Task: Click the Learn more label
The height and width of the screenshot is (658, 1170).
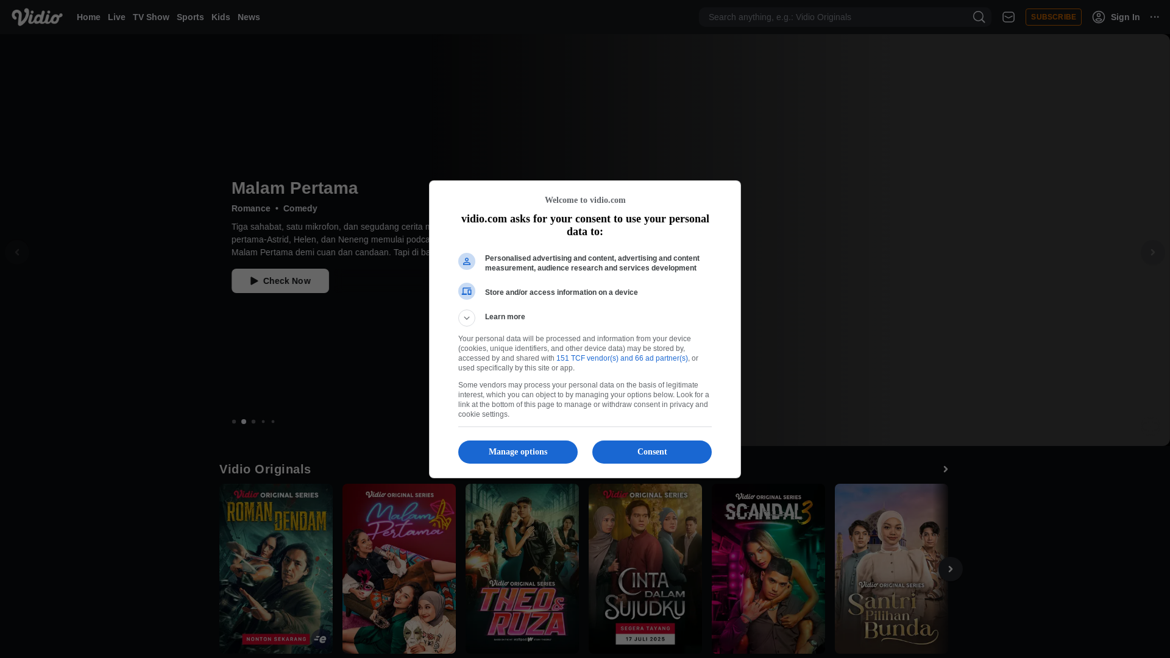Action: coord(505,317)
